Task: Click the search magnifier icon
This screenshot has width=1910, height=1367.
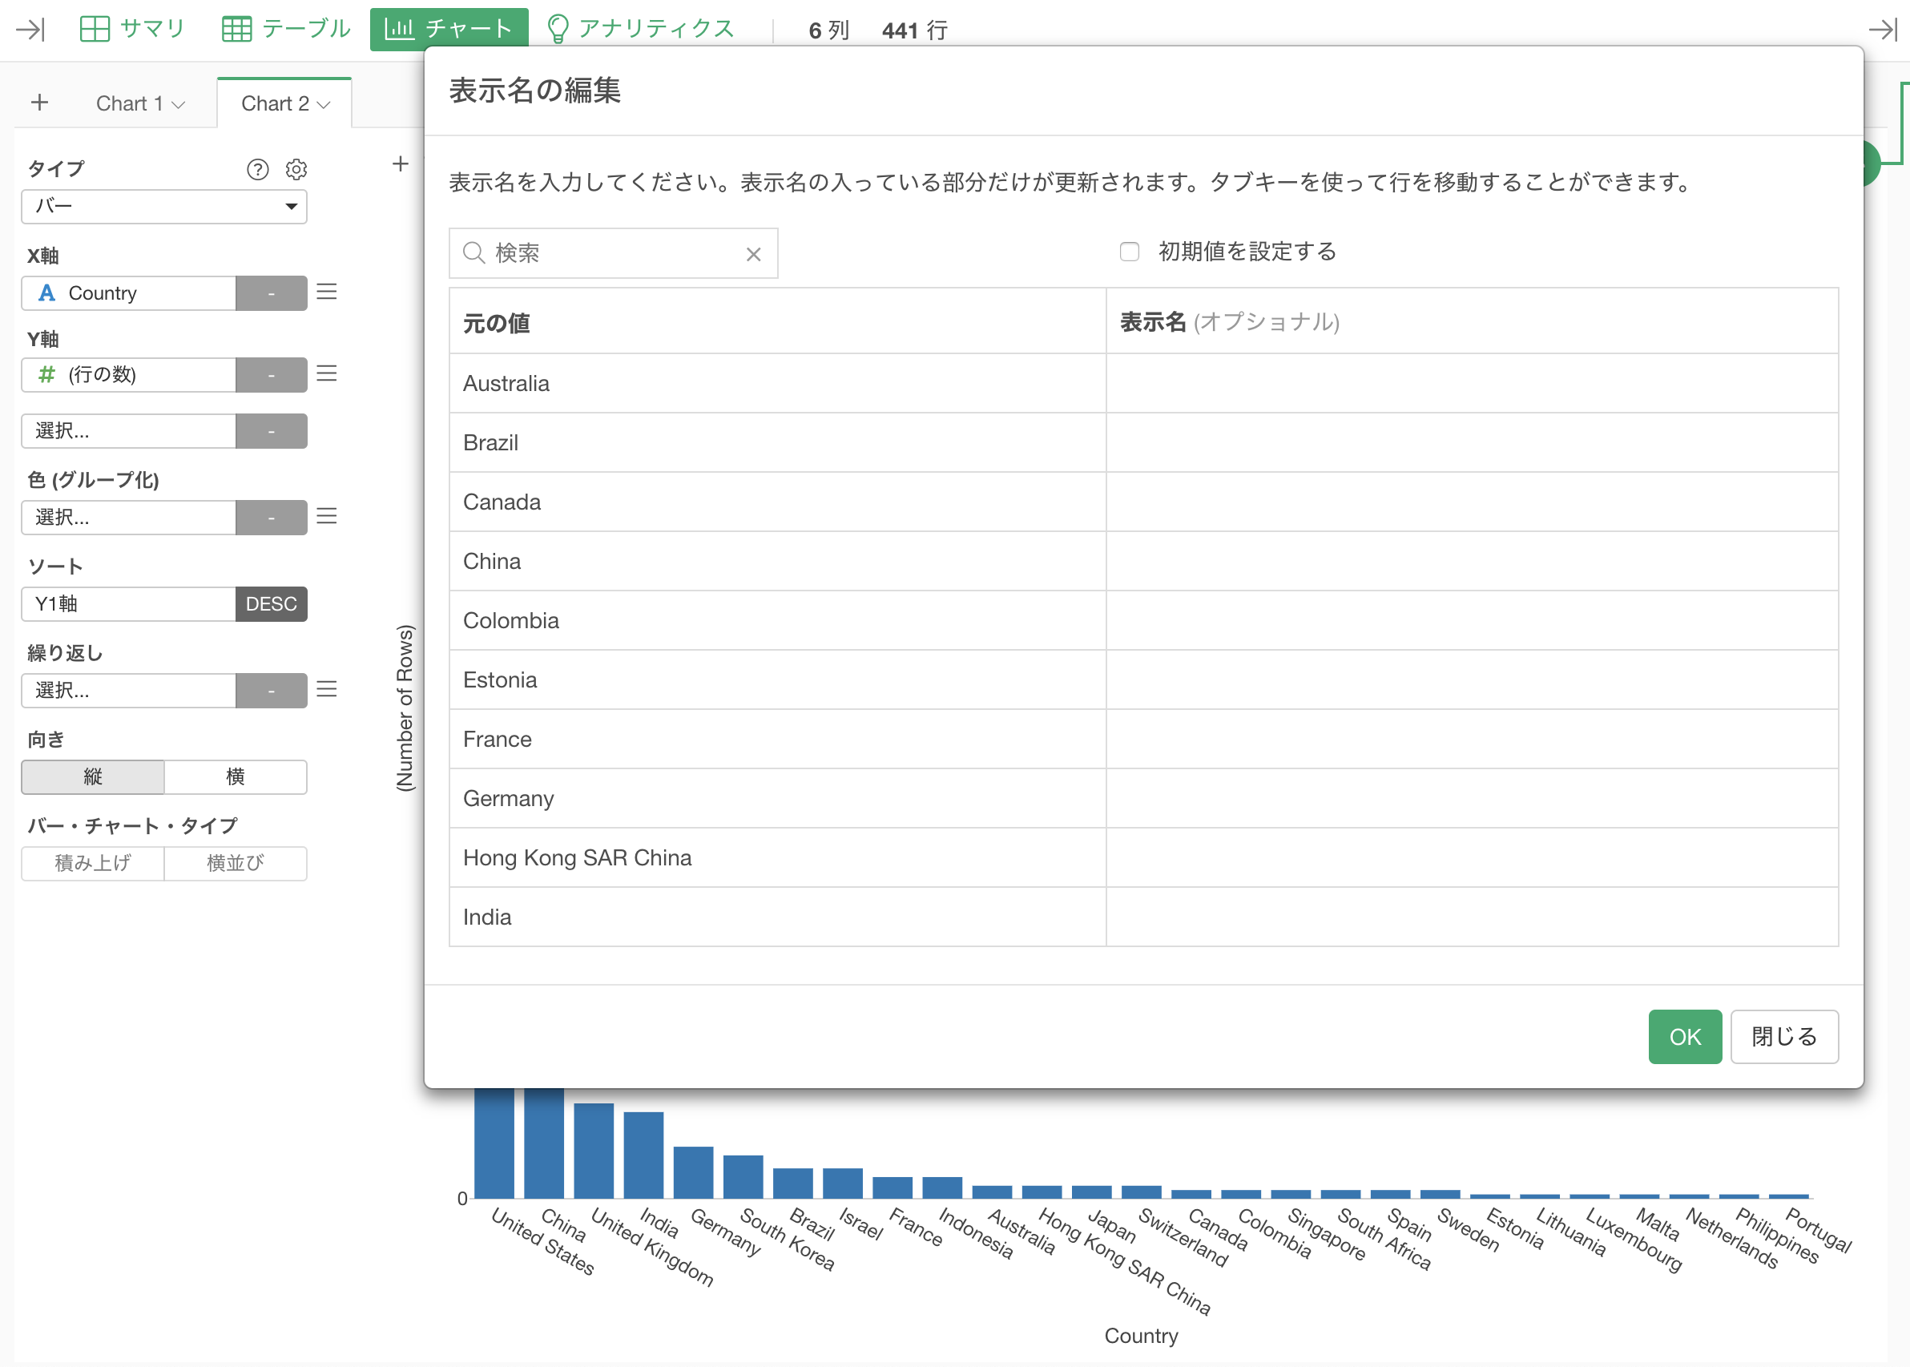Action: 473,253
